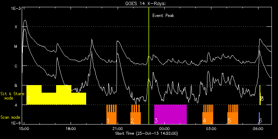The width and height of the screenshot is (278, 139).
Task: Select orange scan block labeled 5
Action: (233, 114)
